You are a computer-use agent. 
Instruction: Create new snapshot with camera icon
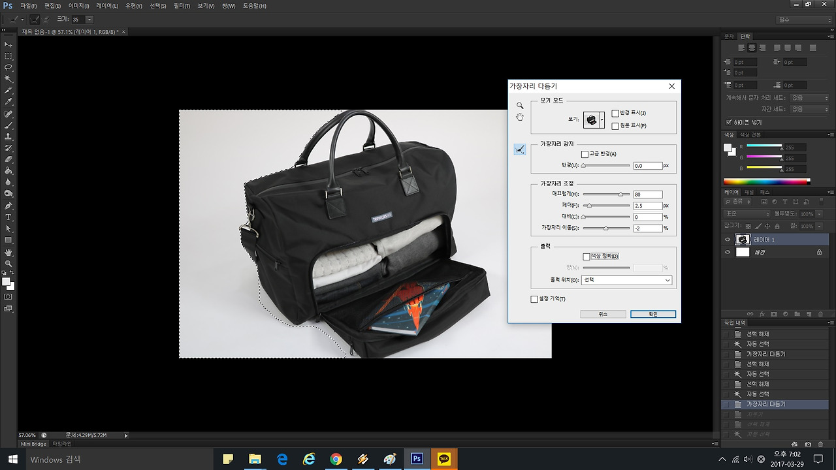point(808,445)
